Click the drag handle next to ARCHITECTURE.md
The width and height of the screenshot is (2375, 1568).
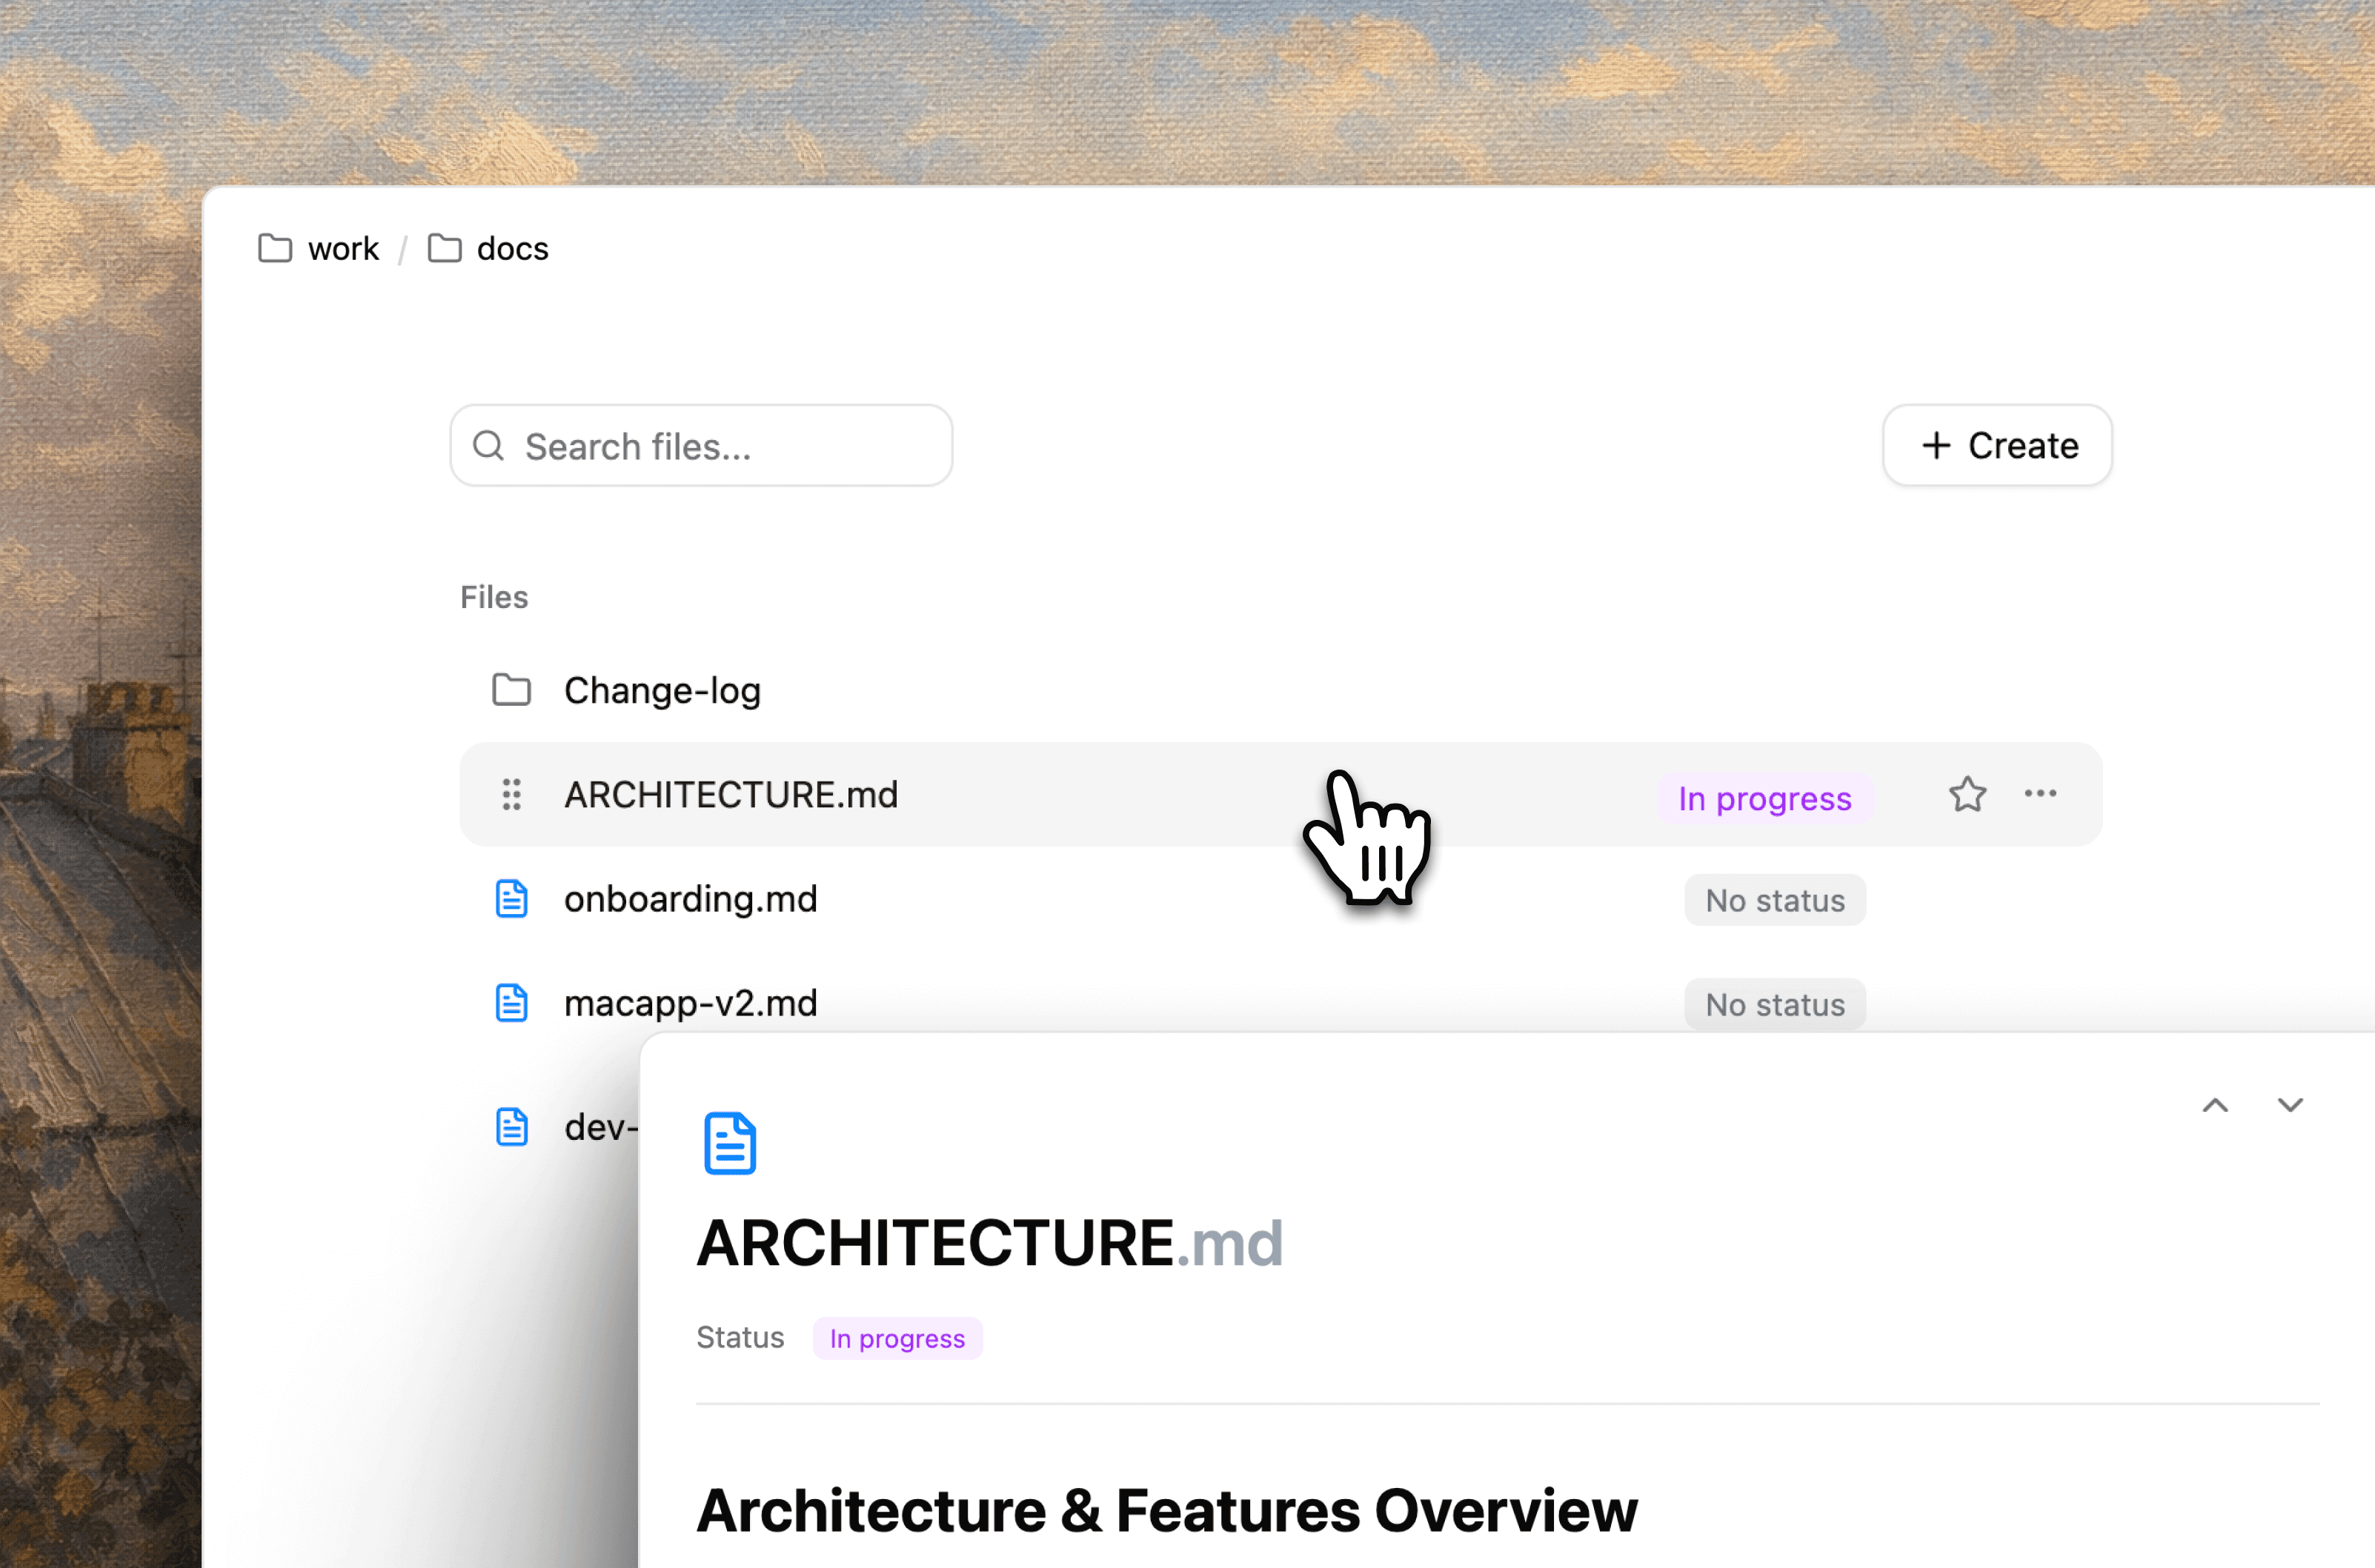(511, 794)
